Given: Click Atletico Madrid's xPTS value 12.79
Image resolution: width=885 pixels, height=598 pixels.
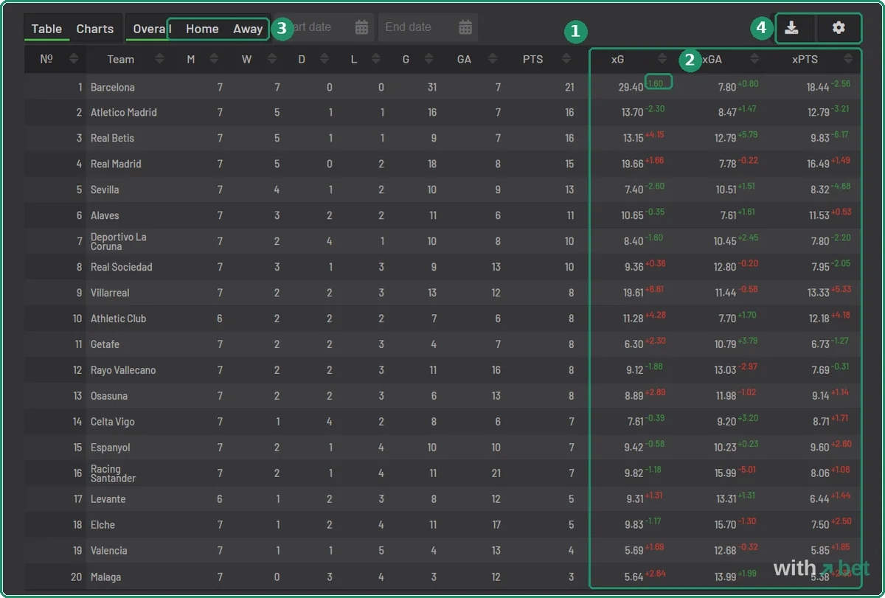Looking at the screenshot, I should point(817,112).
